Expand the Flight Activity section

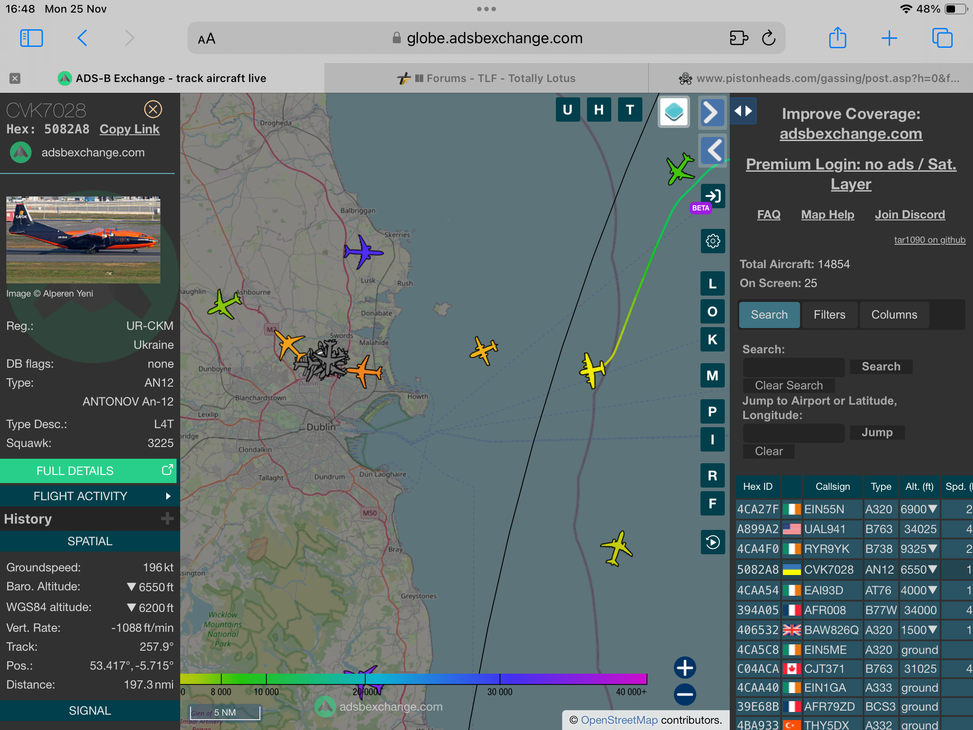[x=90, y=496]
